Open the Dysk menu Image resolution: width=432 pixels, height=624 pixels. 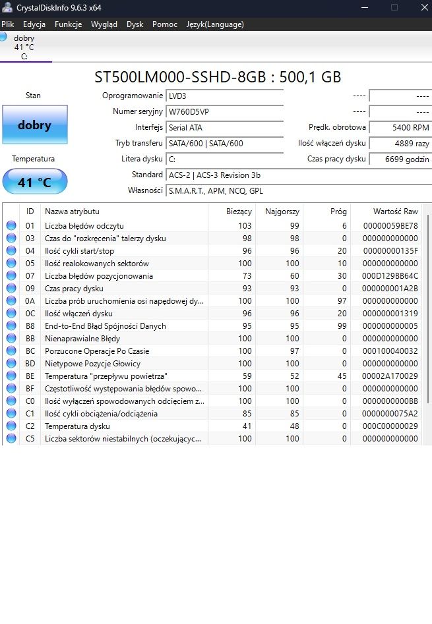(135, 24)
